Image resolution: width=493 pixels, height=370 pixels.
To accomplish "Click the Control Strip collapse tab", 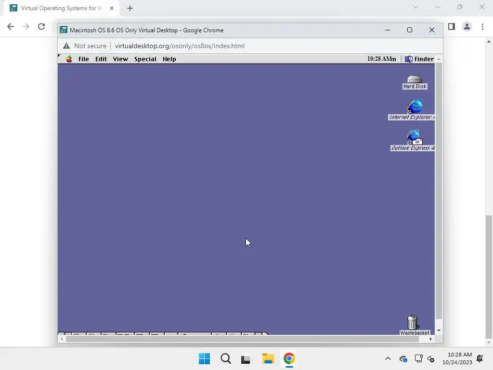I will [265, 333].
